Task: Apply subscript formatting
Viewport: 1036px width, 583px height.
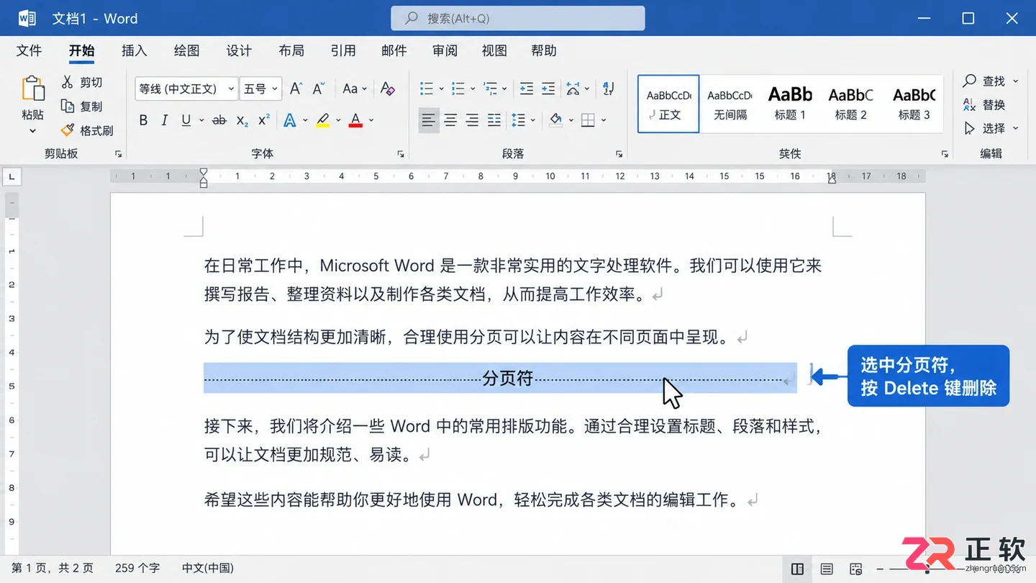Action: click(x=242, y=120)
